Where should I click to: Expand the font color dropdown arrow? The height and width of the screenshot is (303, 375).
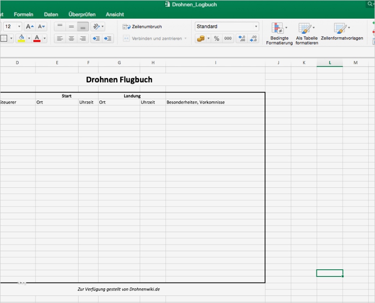(44, 39)
